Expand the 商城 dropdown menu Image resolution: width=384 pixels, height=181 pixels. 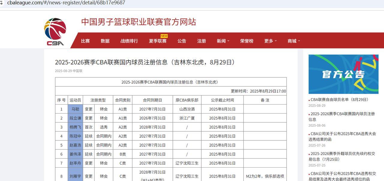[294, 41]
